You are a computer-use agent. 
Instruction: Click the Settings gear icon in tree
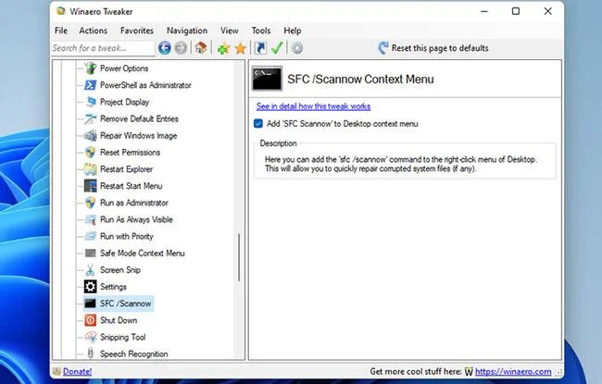(x=91, y=287)
